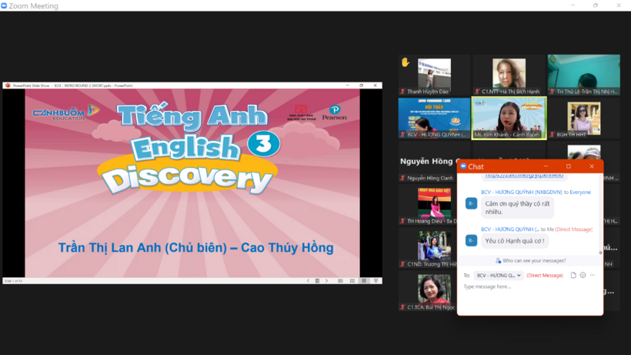Expand the chat recipient dropdown
The height and width of the screenshot is (355, 631).
[x=498, y=275]
